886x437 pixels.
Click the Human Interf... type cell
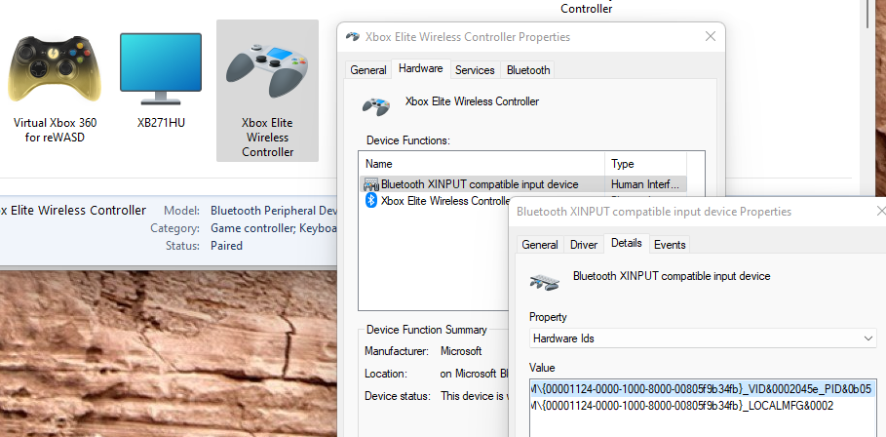645,184
